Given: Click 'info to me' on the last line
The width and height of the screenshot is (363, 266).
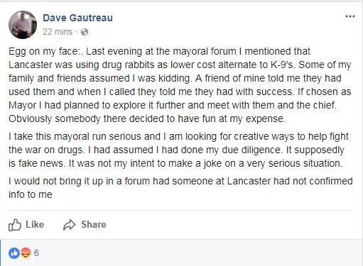Looking at the screenshot, I should pos(31,194).
